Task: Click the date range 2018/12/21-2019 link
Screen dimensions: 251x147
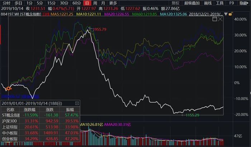Action: [x=206, y=14]
